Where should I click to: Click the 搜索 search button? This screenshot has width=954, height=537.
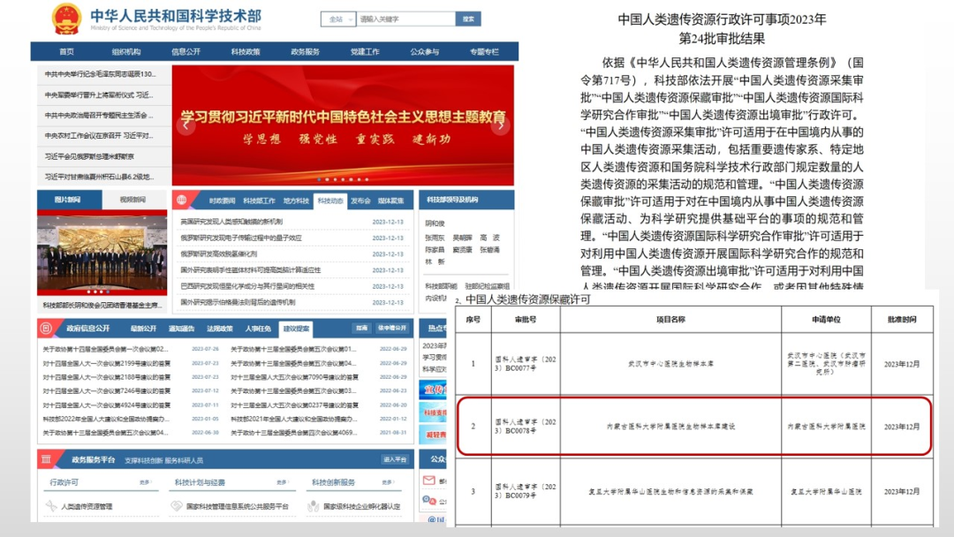(x=468, y=19)
